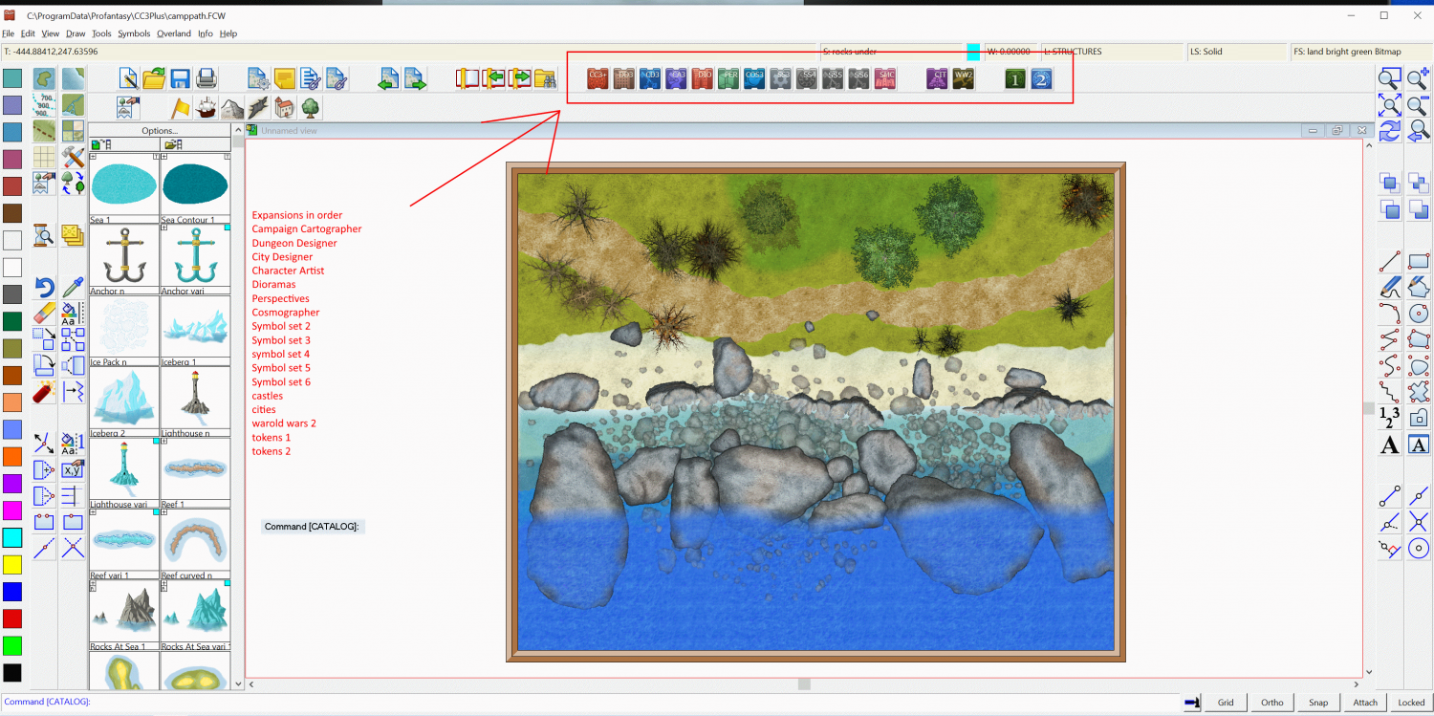This screenshot has width=1434, height=716.
Task: Enable the Snap button
Action: [x=1318, y=703]
